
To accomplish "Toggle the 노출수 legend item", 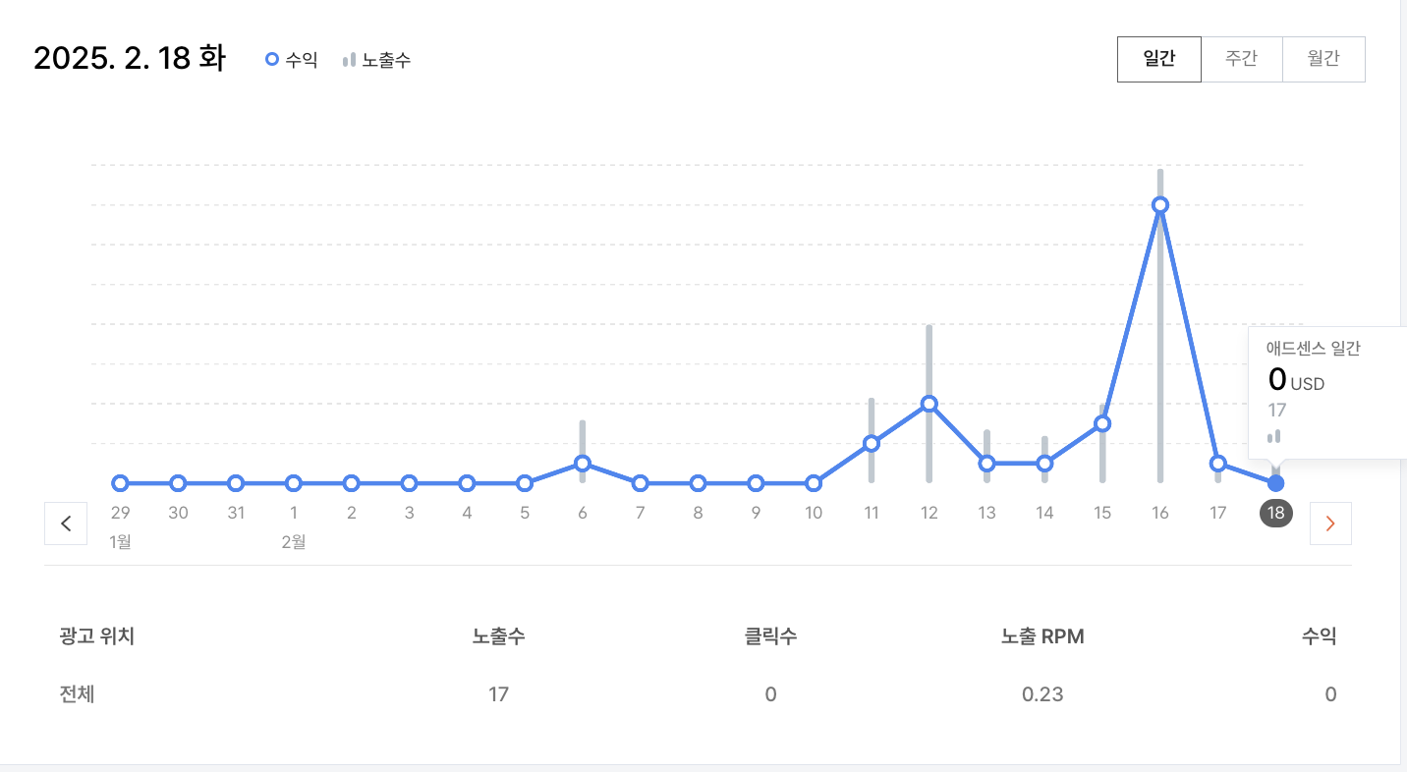I will [x=377, y=60].
